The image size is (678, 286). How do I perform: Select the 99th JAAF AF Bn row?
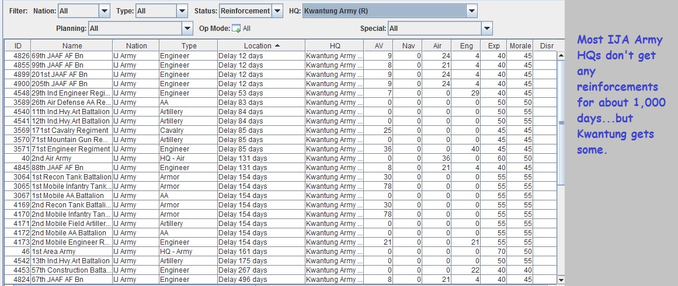[x=280, y=65]
